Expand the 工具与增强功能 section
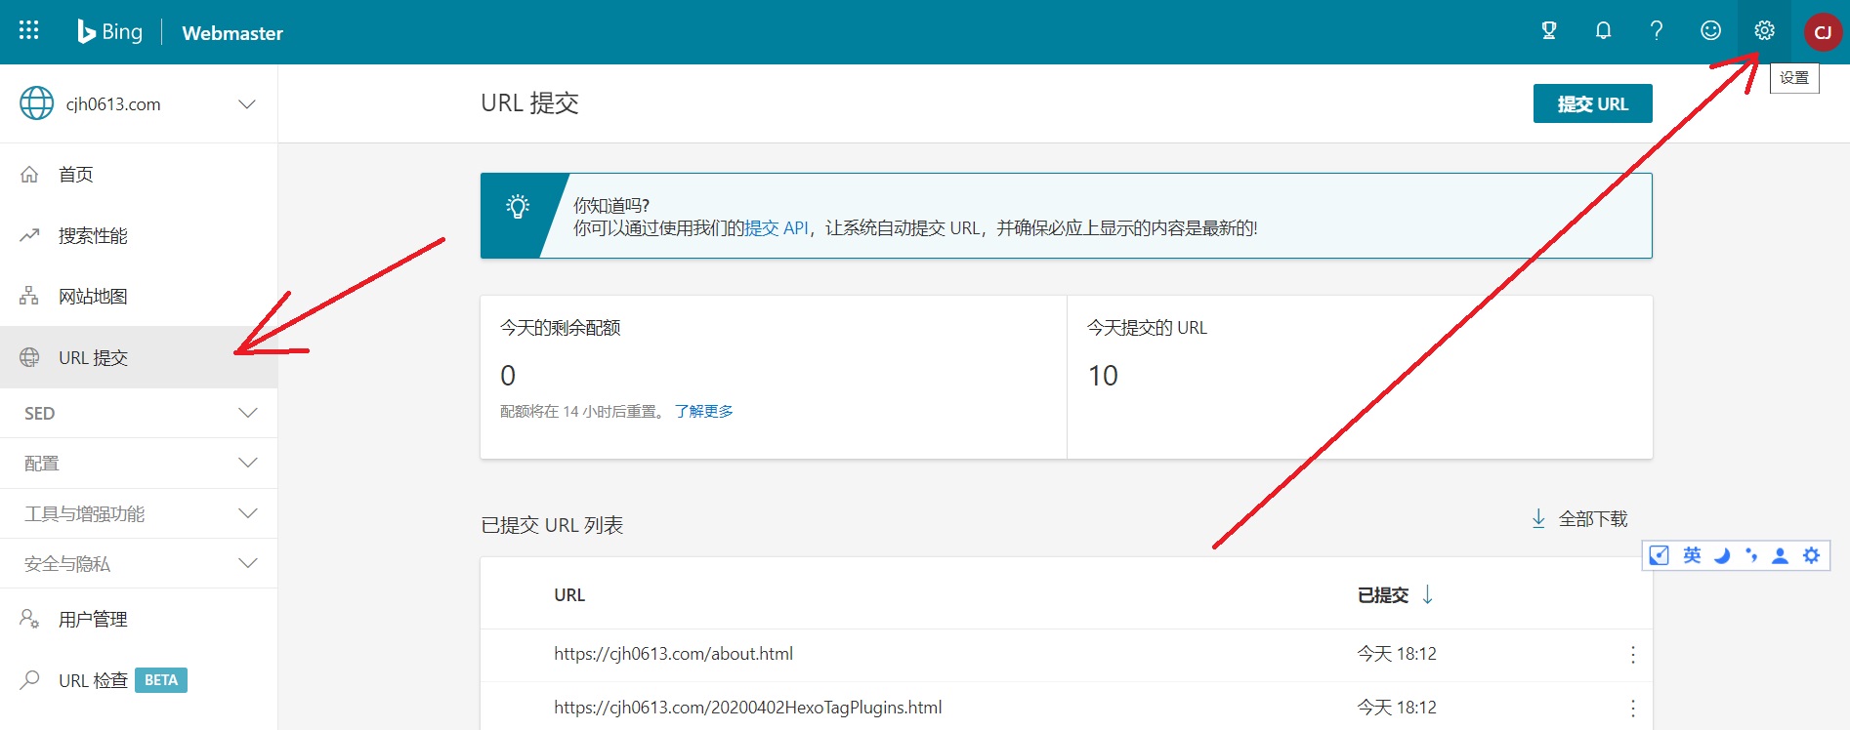Image resolution: width=1850 pixels, height=730 pixels. (x=139, y=513)
